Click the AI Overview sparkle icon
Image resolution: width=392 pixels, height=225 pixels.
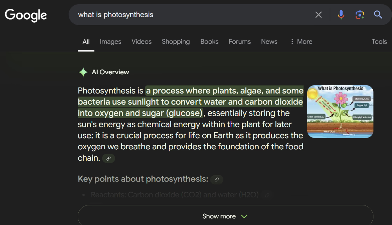[x=83, y=72]
